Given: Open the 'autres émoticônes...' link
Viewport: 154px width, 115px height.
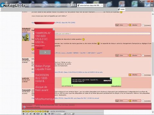Looking at the screenshot, I should [58, 111].
